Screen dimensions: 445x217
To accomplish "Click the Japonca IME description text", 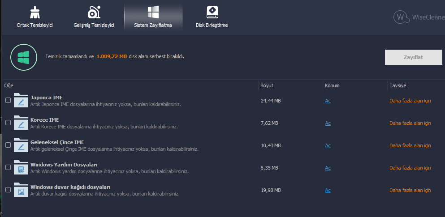I will coord(106,104).
